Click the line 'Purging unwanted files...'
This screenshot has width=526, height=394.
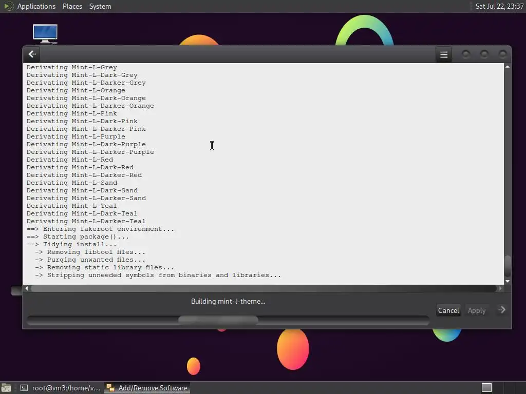pyautogui.click(x=90, y=260)
